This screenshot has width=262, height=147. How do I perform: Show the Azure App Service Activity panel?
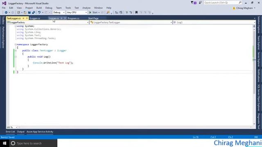tap(40, 132)
